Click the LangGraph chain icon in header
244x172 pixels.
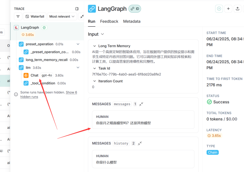coord(92,9)
